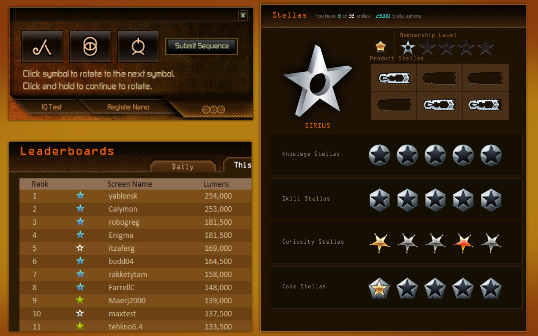Rotate the middle circle sequence symbol
This screenshot has width=538, height=336.
[x=90, y=46]
